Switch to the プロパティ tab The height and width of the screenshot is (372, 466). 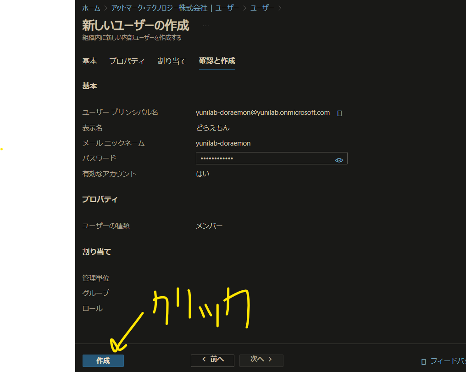coord(127,61)
